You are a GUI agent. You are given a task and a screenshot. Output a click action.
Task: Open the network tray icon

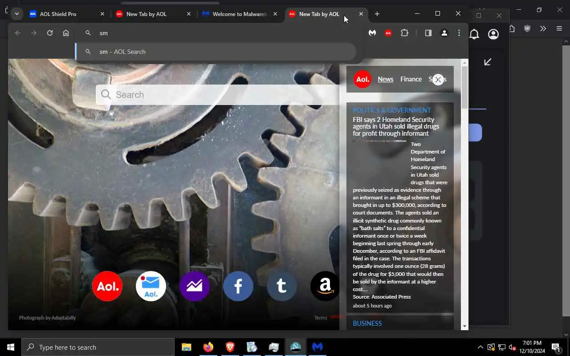pos(502,347)
